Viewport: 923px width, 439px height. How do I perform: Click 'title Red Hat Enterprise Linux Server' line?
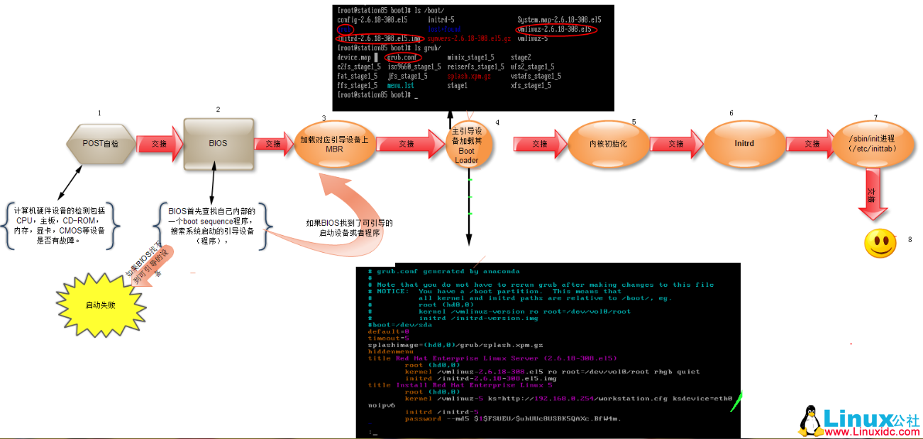point(492,358)
